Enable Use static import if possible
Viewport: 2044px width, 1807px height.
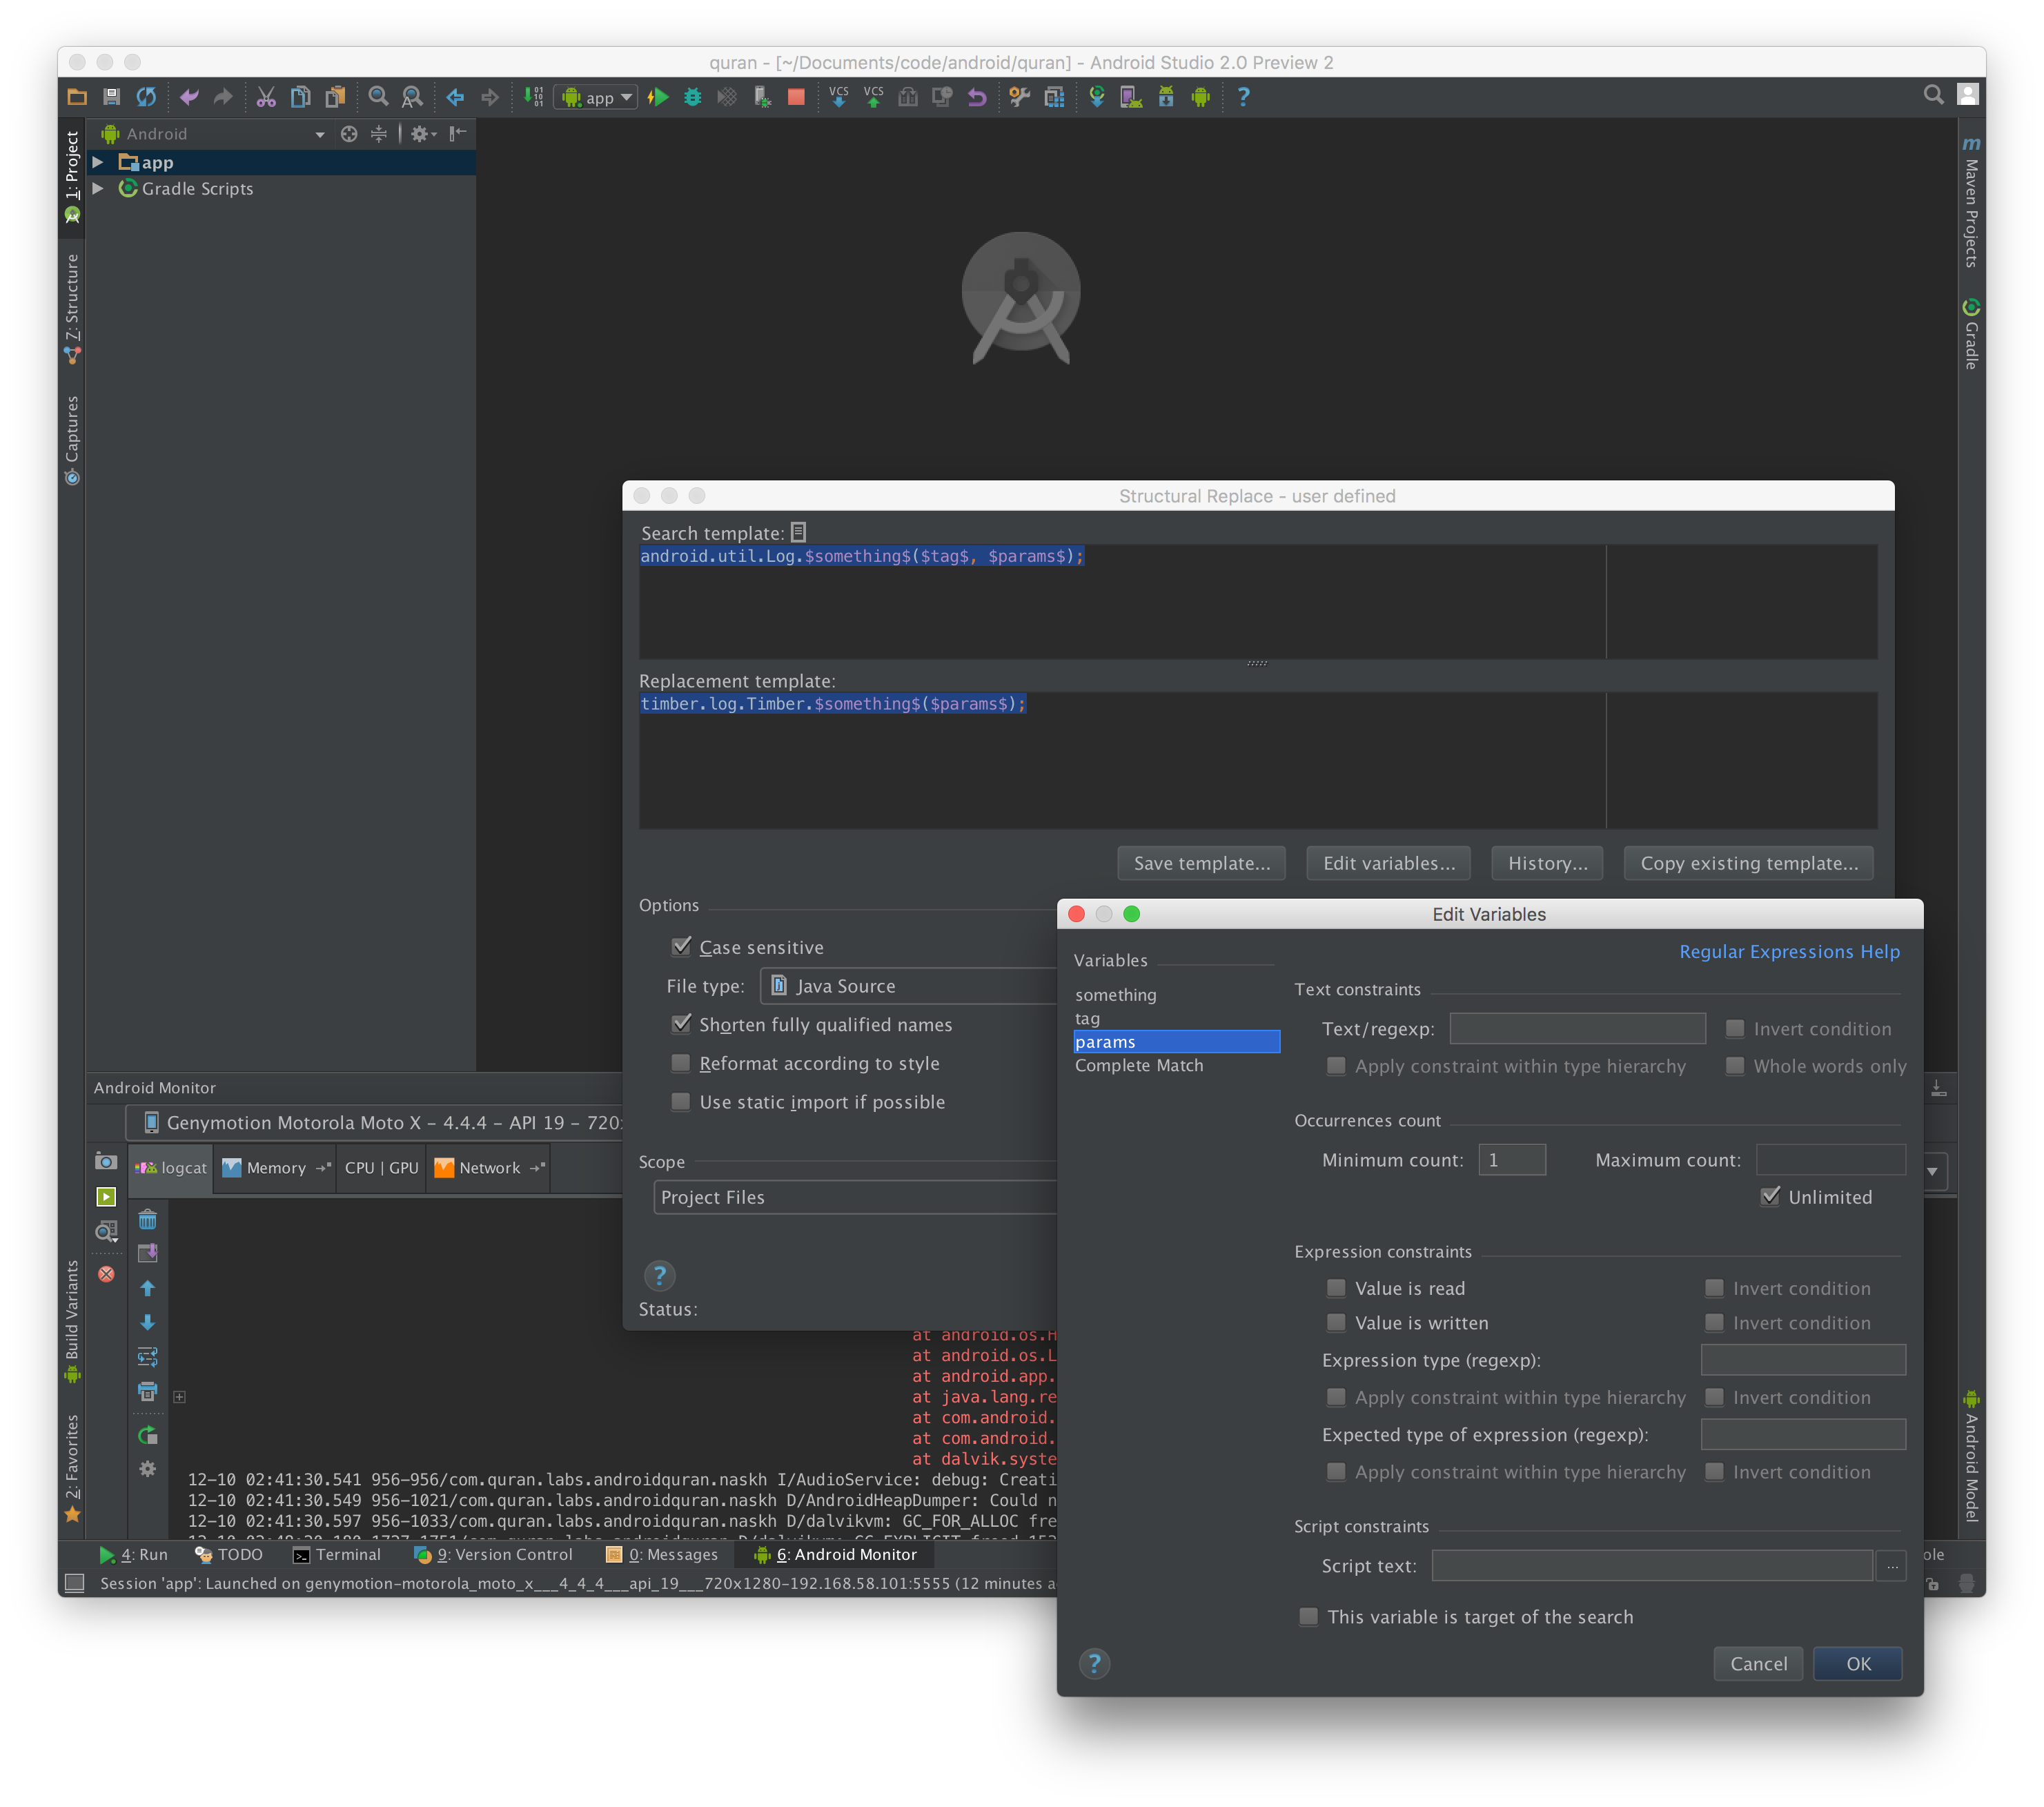click(x=681, y=1101)
